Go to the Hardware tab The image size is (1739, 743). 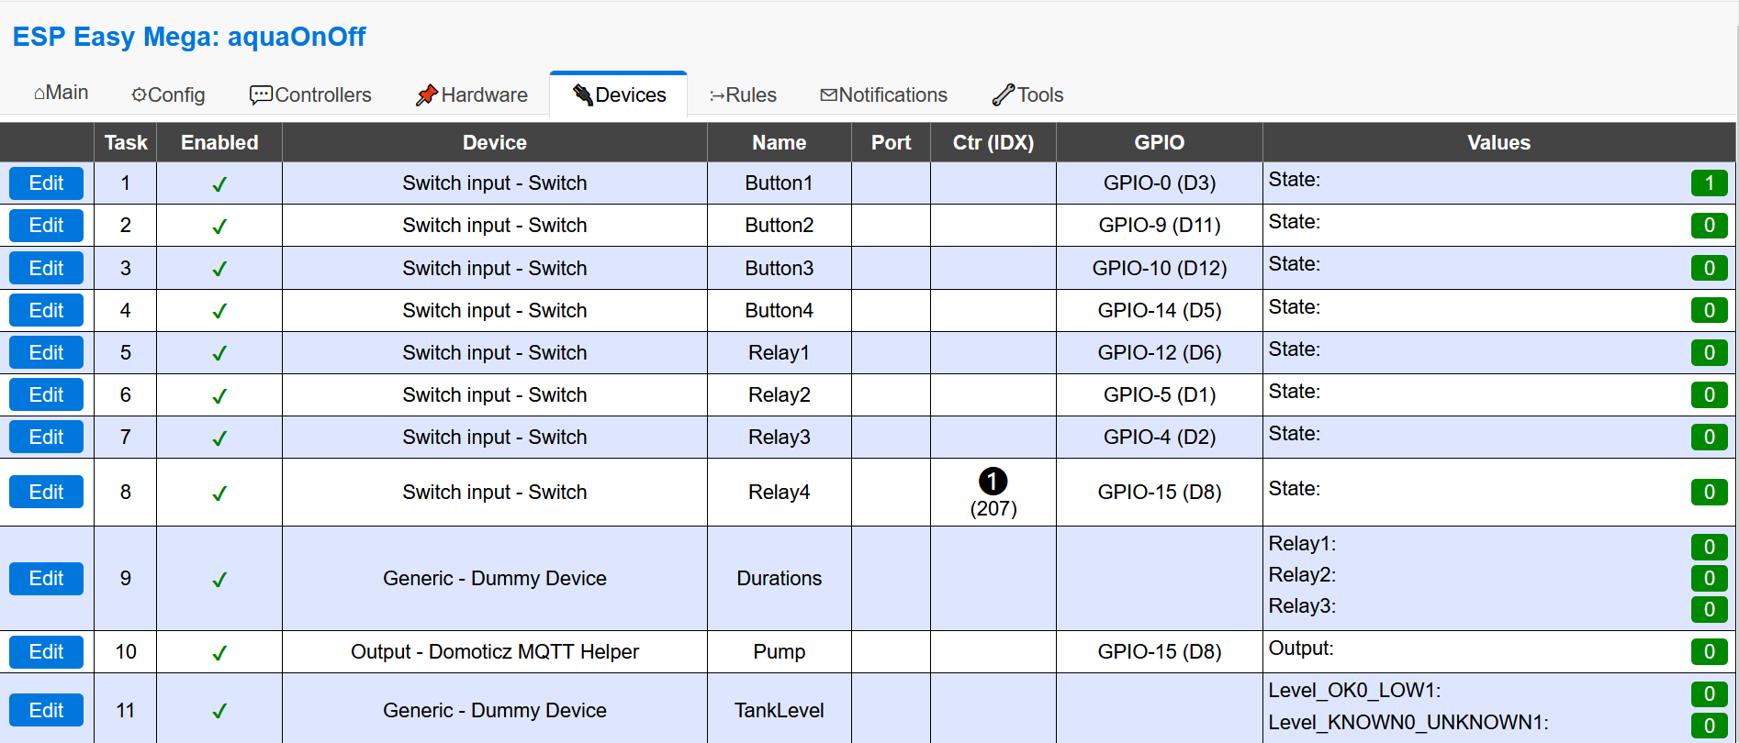[x=472, y=95]
